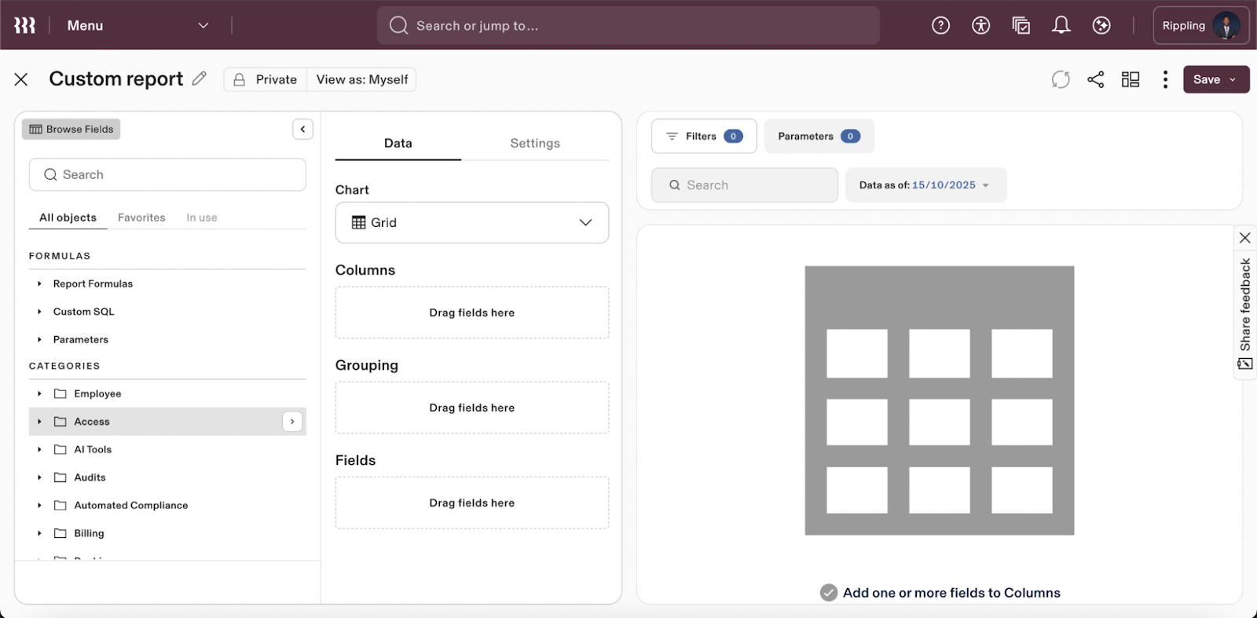
Task: Collapse the Browse Fields panel arrow
Action: click(x=302, y=129)
